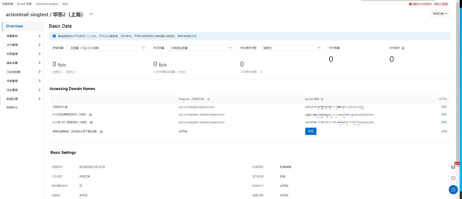Viewport: 462px width, 199px height.
Task: Open the 本月请求次数 读请求 dropdown
Action: pos(291,48)
